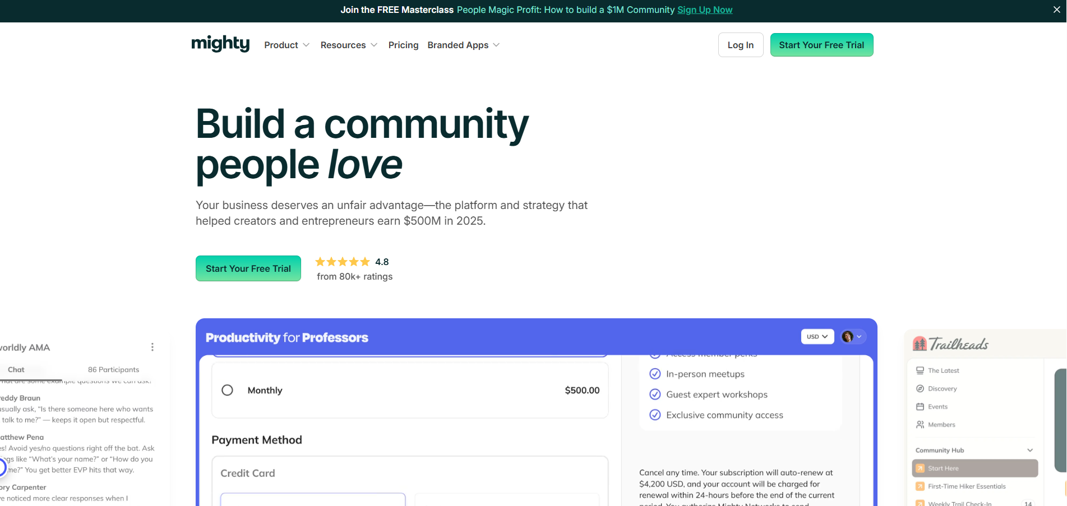The width and height of the screenshot is (1067, 506).
Task: Close the Masterclass announcement banner
Action: click(x=1057, y=10)
